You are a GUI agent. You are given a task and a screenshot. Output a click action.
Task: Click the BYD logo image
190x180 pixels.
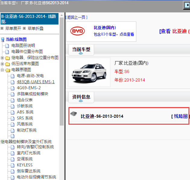[x=78, y=31]
